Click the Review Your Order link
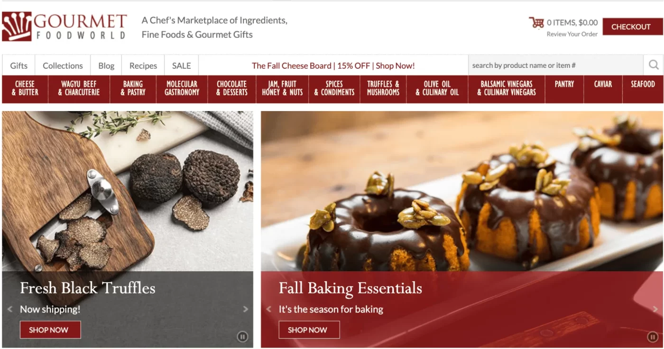The width and height of the screenshot is (664, 349). click(572, 34)
